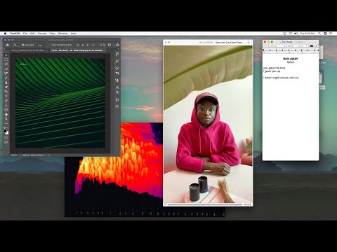Play the video in Quick Look

pyautogui.click(x=166, y=204)
